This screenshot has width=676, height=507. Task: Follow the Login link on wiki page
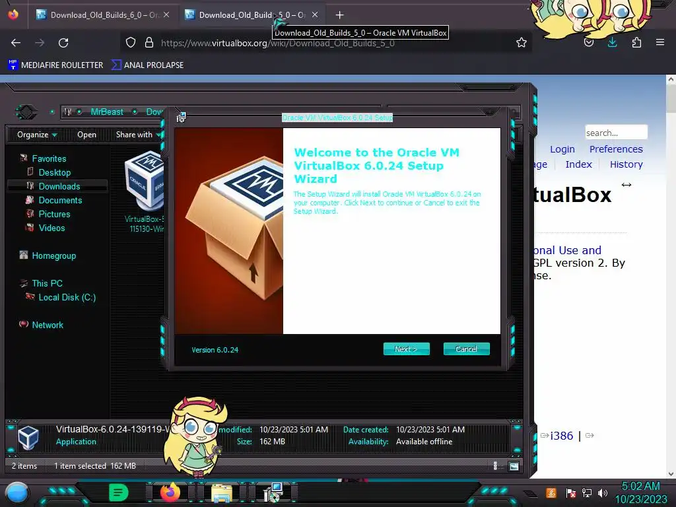click(x=562, y=149)
